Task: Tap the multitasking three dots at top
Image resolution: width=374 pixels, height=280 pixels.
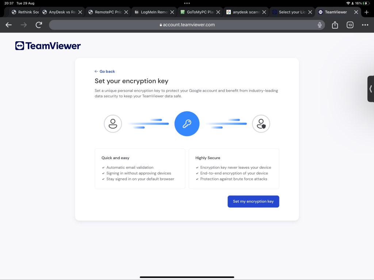Action: point(187,3)
